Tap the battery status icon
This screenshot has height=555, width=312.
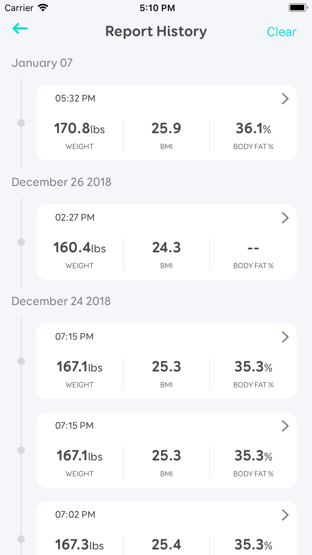(x=298, y=8)
